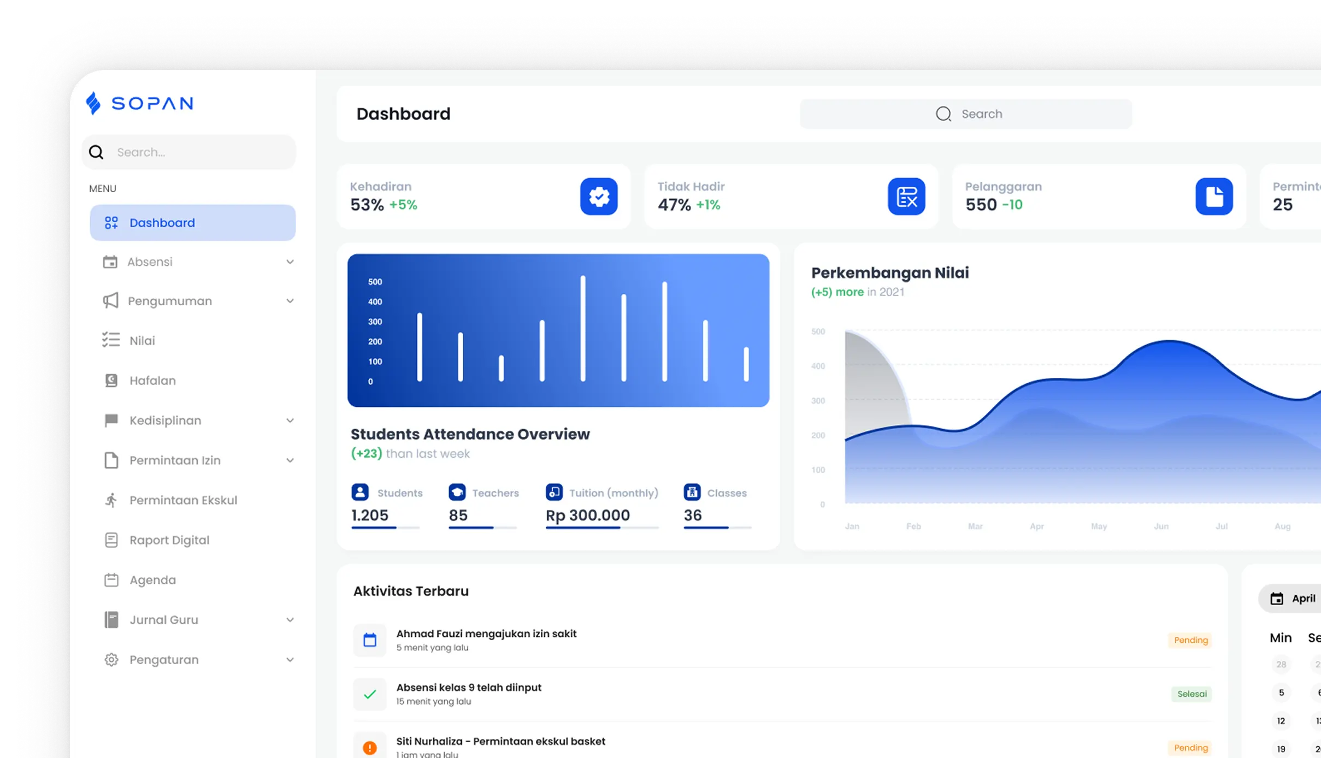
Task: Focus the header Search field
Action: [x=966, y=114]
